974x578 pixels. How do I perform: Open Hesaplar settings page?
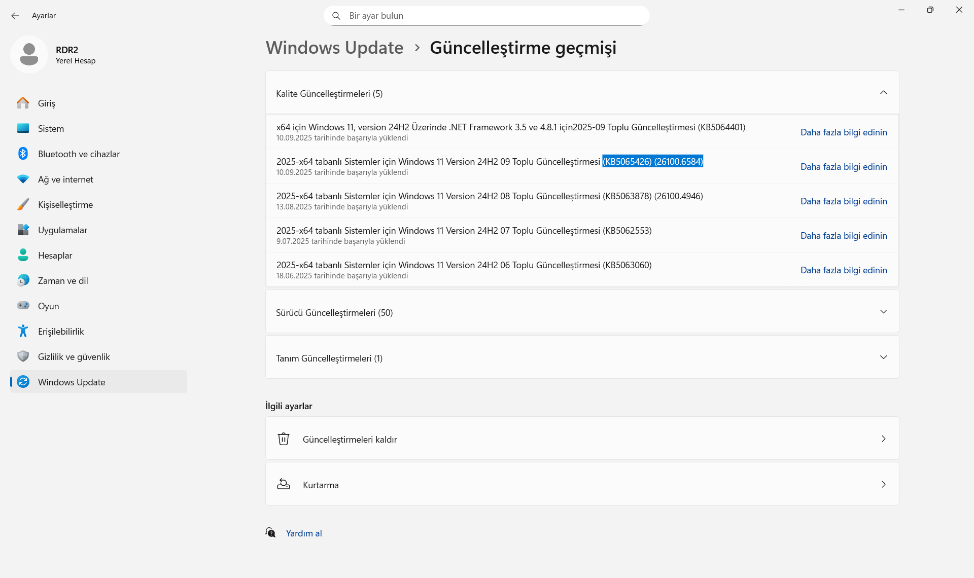click(98, 255)
